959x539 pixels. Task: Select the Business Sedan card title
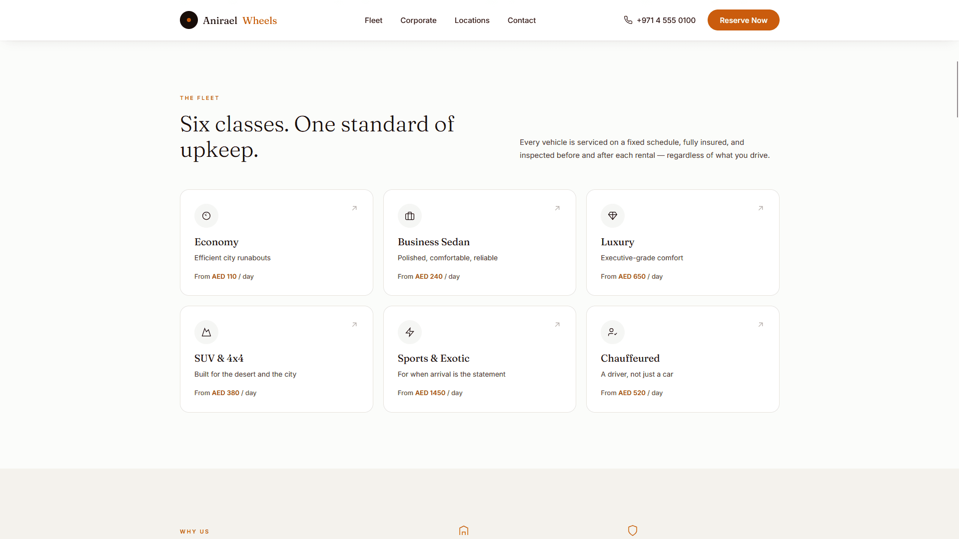pos(434,242)
